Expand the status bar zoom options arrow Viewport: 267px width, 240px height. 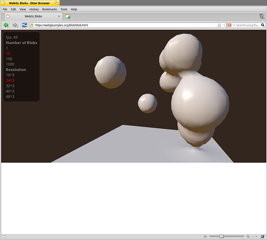tap(256, 237)
